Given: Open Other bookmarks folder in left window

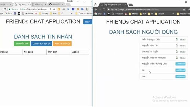Looking at the screenshot, I should tap(84, 13).
